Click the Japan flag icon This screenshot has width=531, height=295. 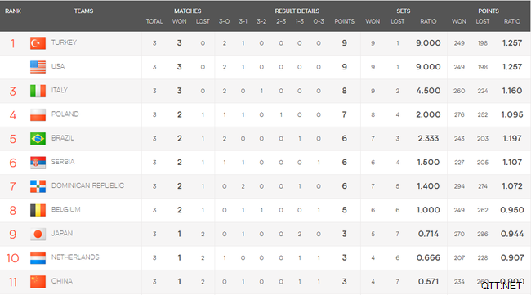pos(38,234)
